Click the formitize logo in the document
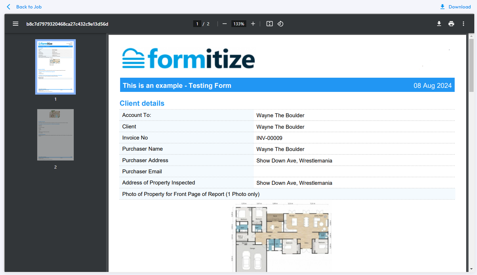This screenshot has width=477, height=275. (188, 58)
